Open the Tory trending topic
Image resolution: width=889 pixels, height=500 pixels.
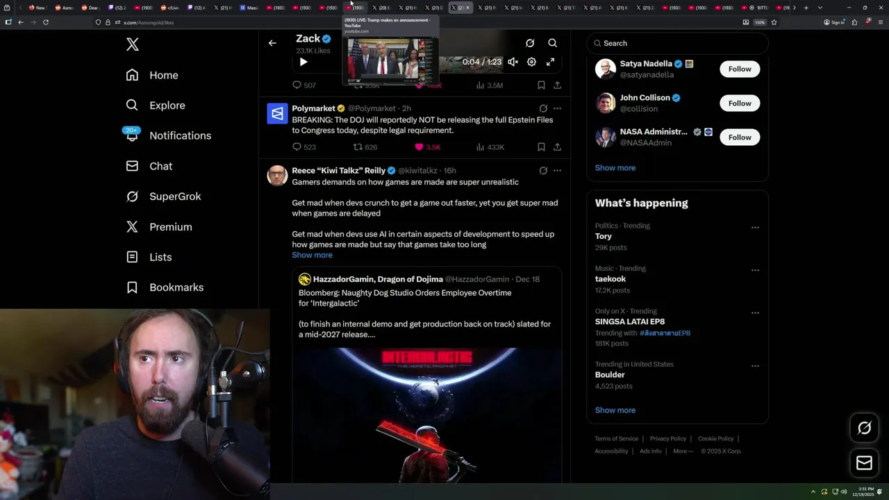coord(604,236)
